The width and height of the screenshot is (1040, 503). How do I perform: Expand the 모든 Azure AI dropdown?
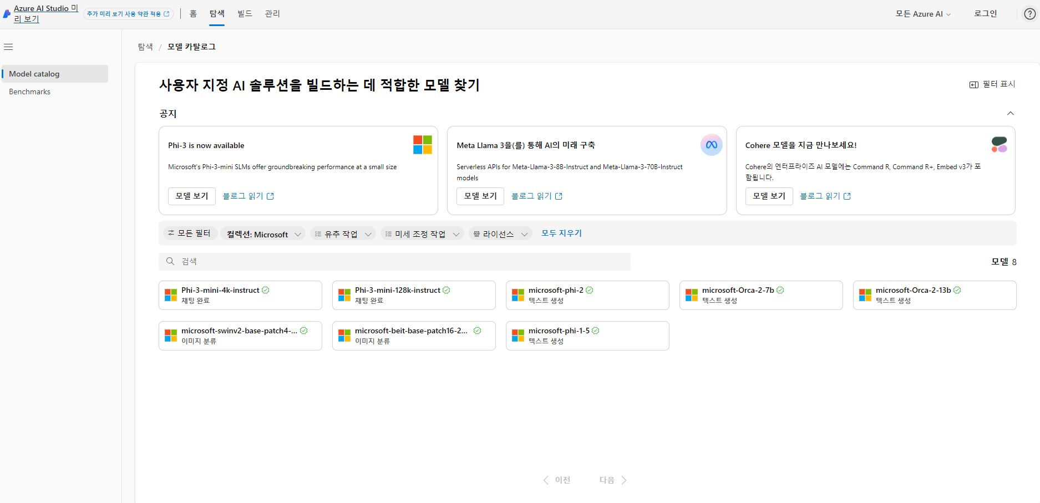pos(923,14)
